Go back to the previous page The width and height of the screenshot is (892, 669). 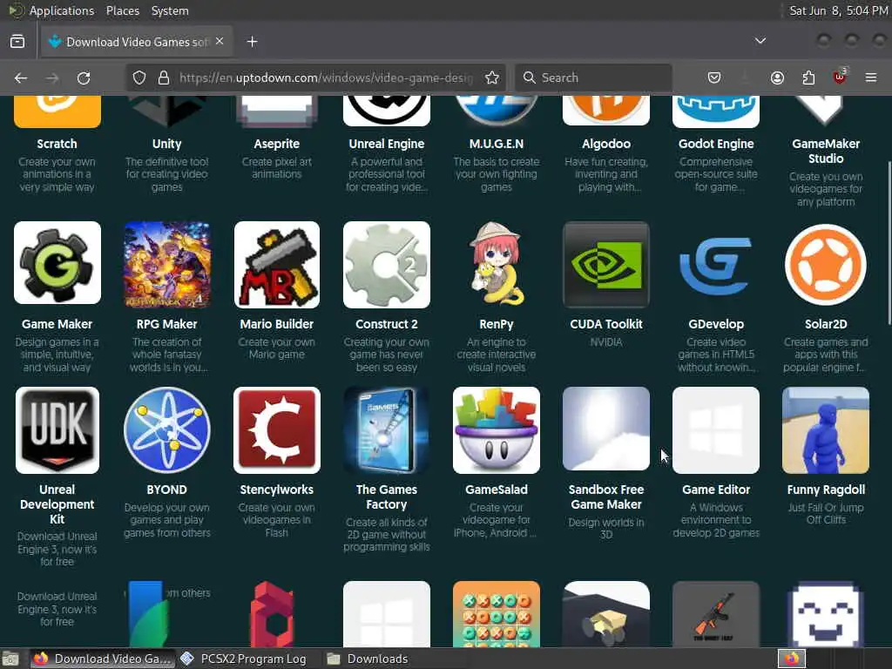(x=21, y=78)
